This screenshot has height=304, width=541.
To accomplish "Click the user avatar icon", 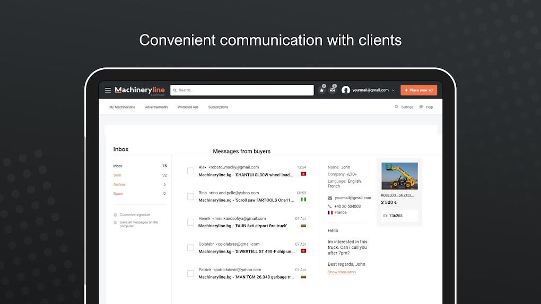I will coord(346,90).
